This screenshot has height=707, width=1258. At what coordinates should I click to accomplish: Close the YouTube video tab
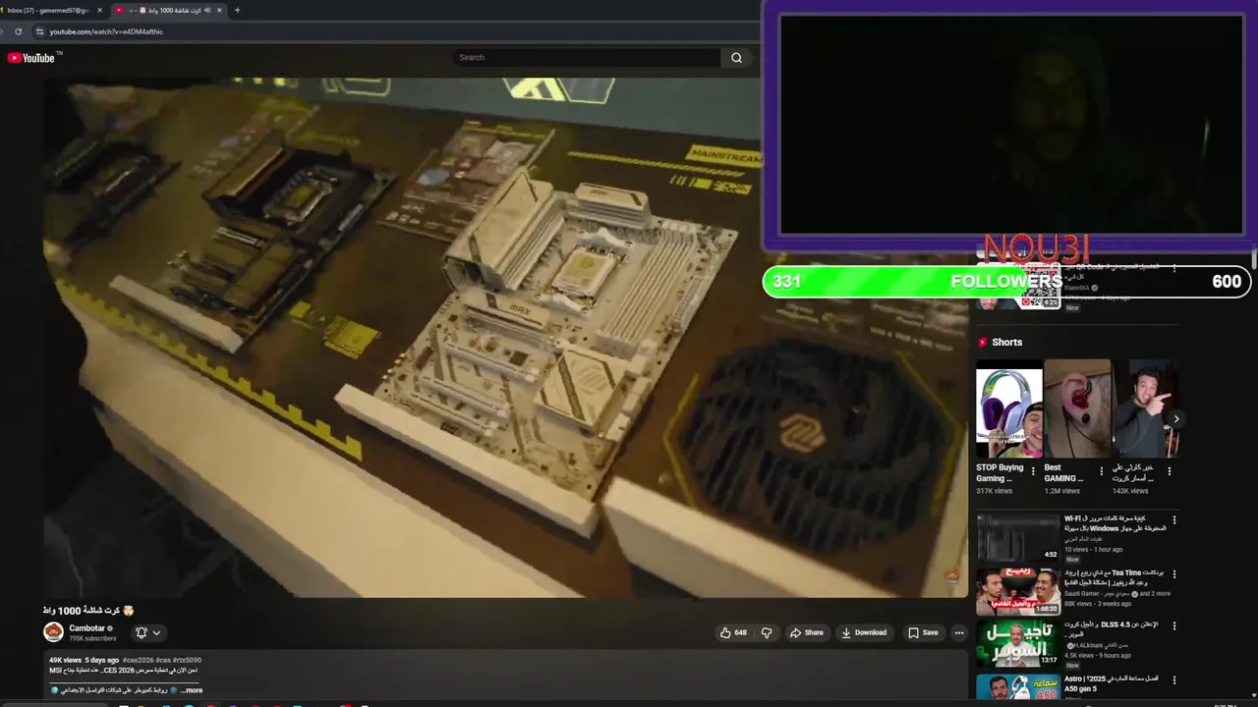click(219, 10)
